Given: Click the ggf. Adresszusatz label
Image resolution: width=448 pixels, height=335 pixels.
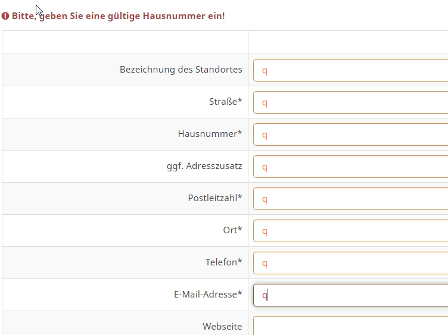Looking at the screenshot, I should pos(204,166).
